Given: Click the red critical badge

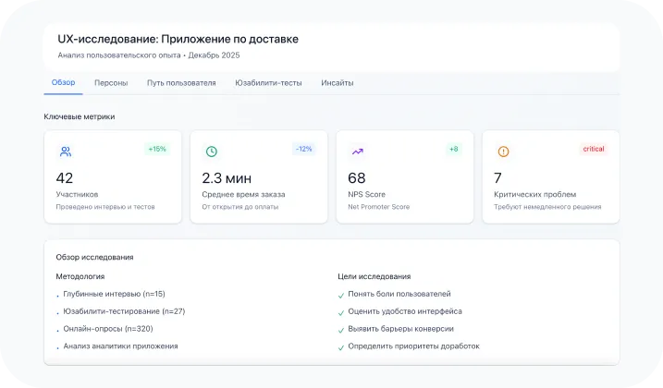Looking at the screenshot, I should (593, 149).
